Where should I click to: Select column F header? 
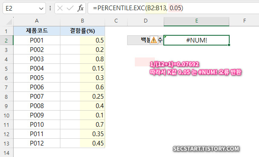click(x=244, y=21)
